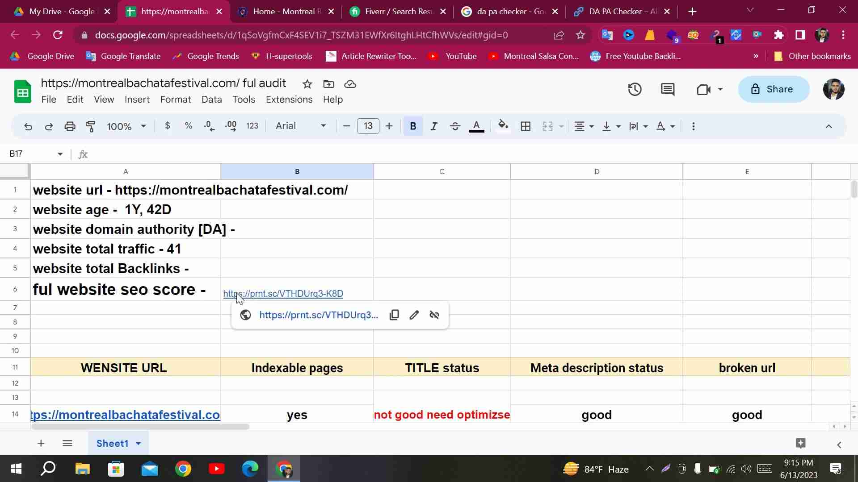The height and width of the screenshot is (482, 858).
Task: Expand Sheet1 tab options arrow
Action: pos(139,444)
